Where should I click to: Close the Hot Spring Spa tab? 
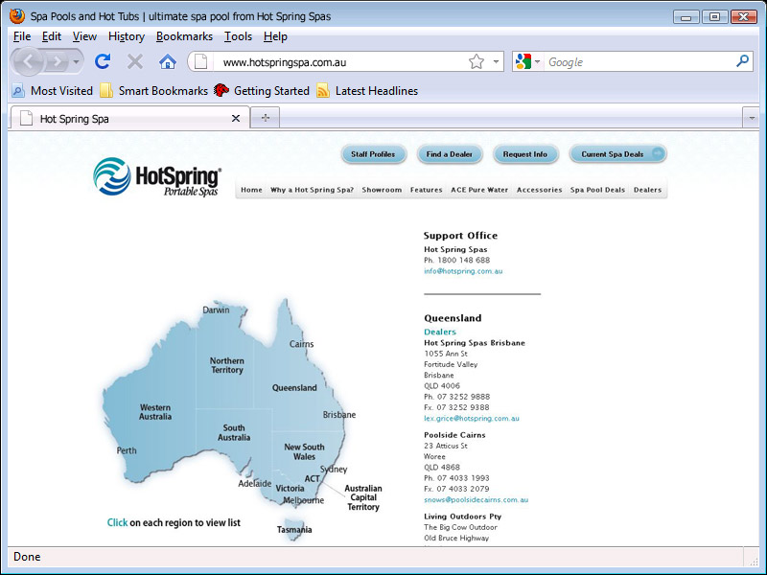236,119
